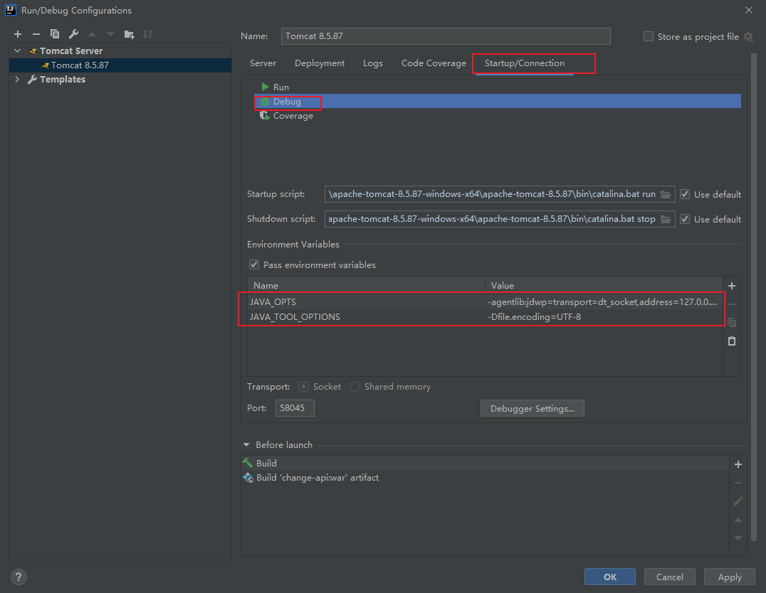Collapse the Tomcat Server tree node

18,50
